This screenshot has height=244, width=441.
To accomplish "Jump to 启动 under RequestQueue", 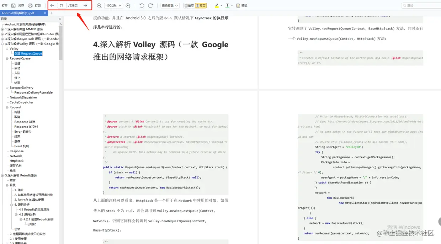I will 17,68.
